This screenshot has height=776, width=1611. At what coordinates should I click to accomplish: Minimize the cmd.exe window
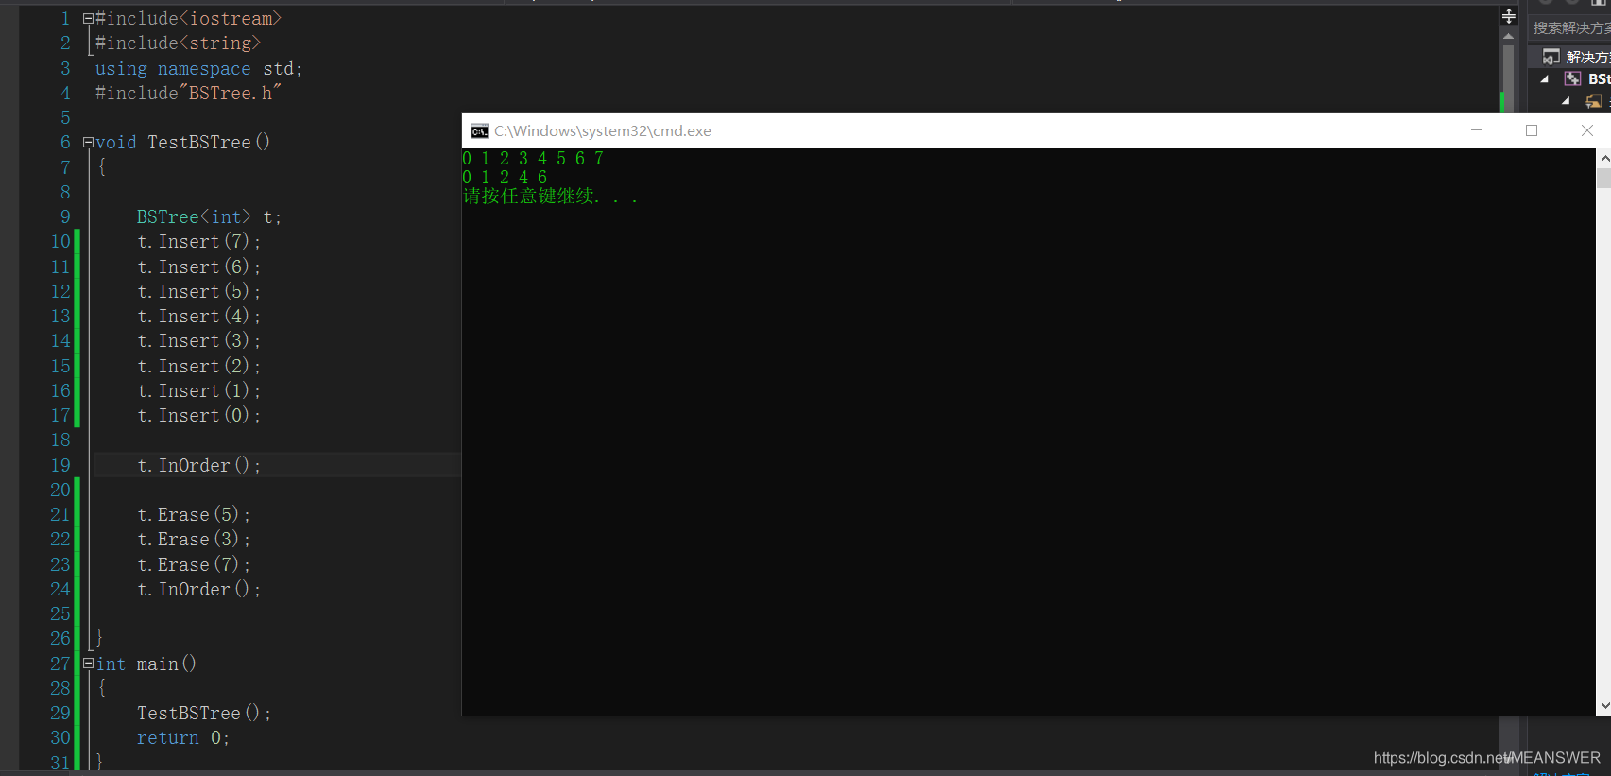pos(1477,130)
